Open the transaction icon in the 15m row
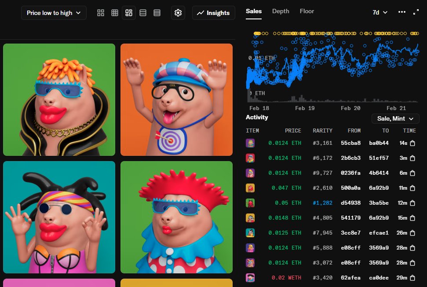Screen dimensions: 427x287 coord(412,218)
